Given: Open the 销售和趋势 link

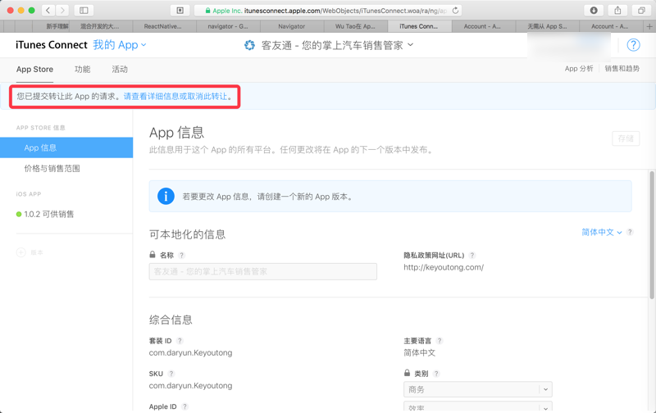Looking at the screenshot, I should [622, 69].
